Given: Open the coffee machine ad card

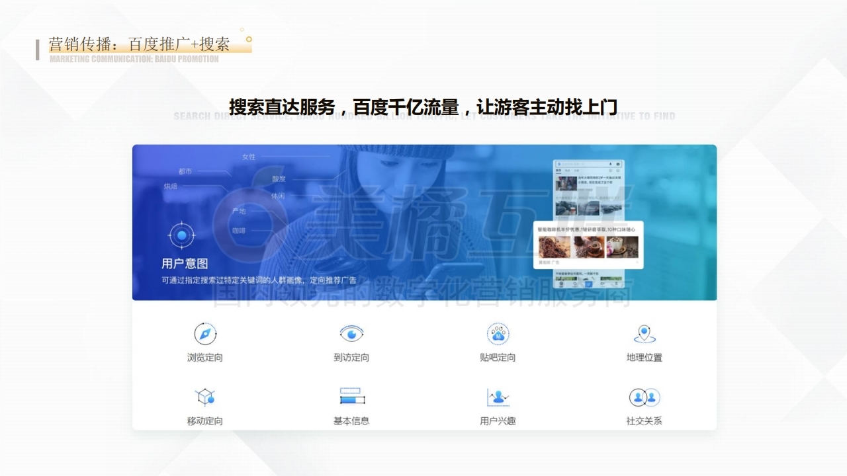Looking at the screenshot, I should [588, 245].
